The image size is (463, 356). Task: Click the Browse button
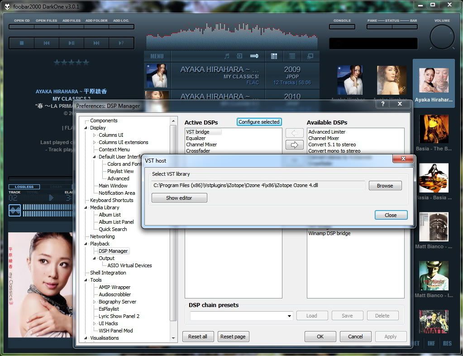pos(385,186)
